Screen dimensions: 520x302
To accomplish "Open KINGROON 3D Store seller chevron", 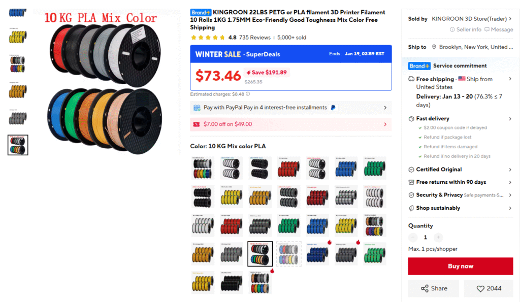I will [x=510, y=19].
